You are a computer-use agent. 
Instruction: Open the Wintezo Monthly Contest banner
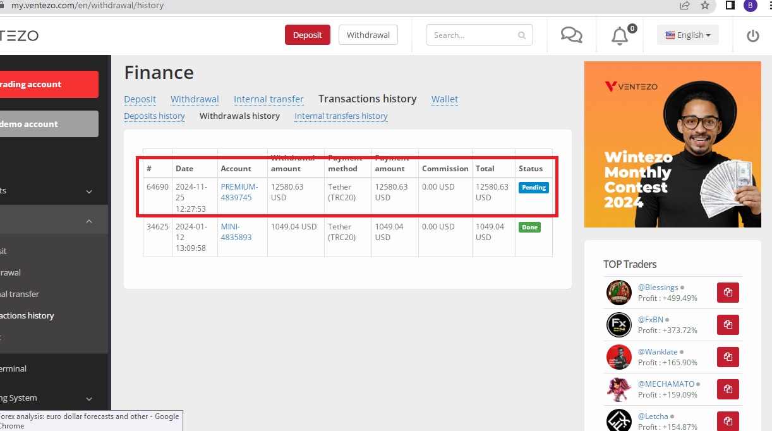(672, 144)
